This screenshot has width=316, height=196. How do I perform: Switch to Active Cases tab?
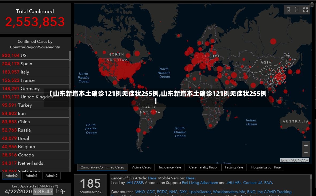141,167
